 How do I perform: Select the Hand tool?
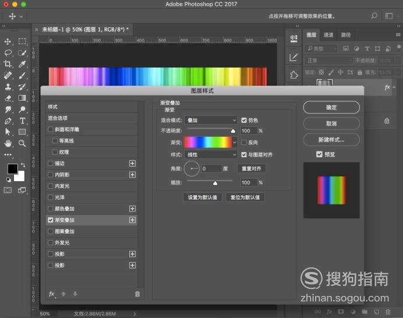coord(8,143)
